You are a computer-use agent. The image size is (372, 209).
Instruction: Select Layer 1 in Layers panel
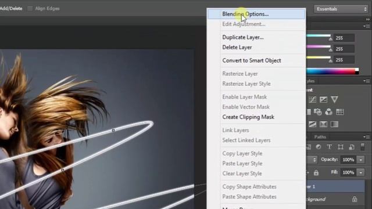(335, 186)
